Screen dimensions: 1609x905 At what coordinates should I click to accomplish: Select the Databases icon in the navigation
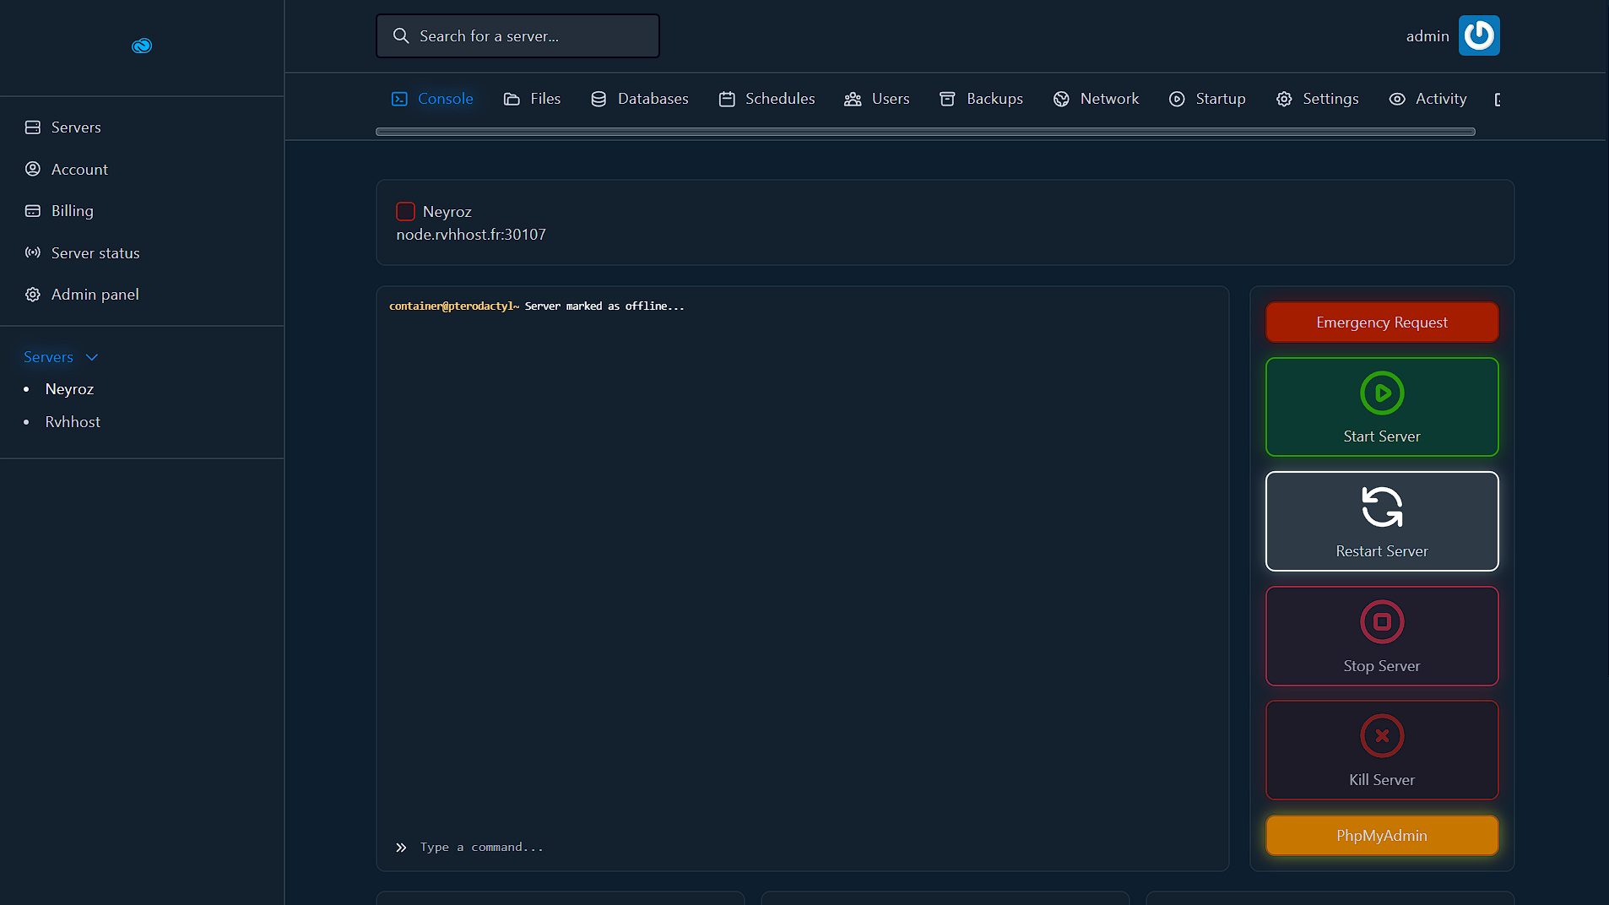(x=599, y=99)
